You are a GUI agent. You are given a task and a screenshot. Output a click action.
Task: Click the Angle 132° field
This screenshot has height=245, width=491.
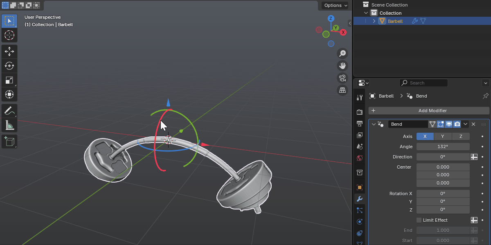tap(443, 147)
